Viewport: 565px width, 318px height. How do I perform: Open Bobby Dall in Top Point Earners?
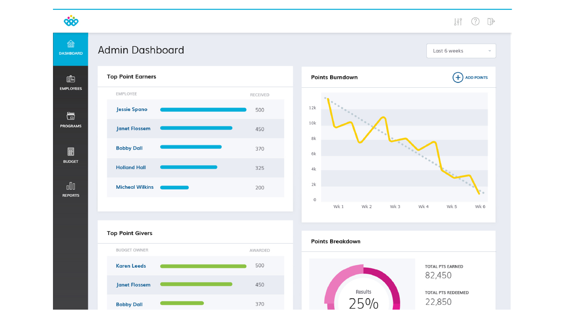pos(129,148)
